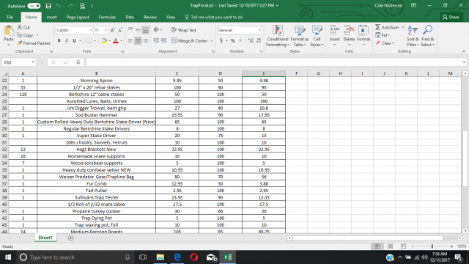Add a new sheet with plus button
The height and width of the screenshot is (264, 469).
pos(70,238)
